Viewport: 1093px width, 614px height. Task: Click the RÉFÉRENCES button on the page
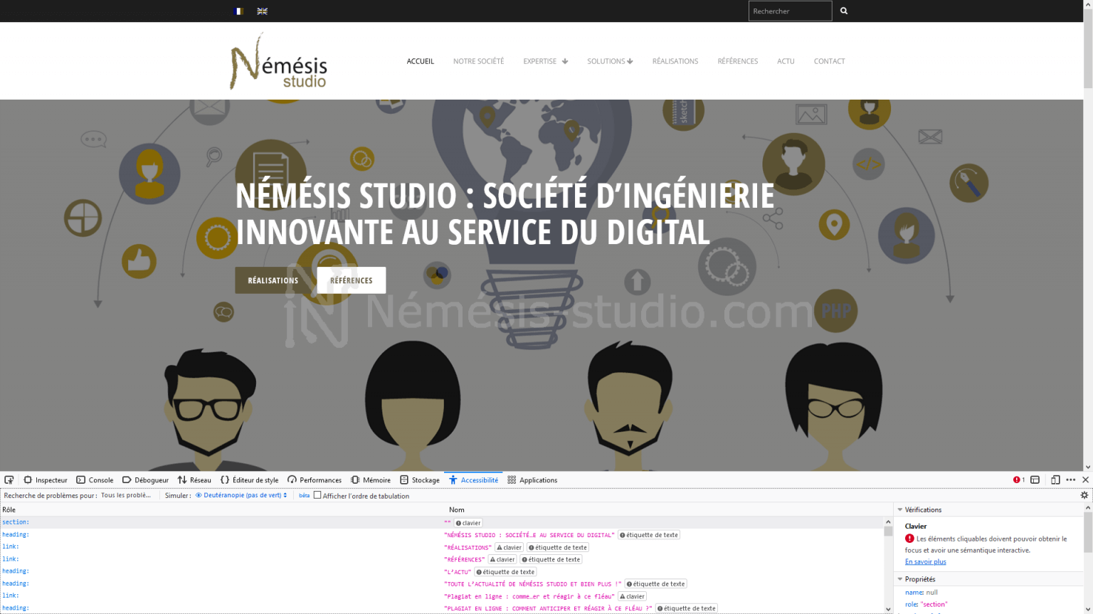tap(351, 280)
